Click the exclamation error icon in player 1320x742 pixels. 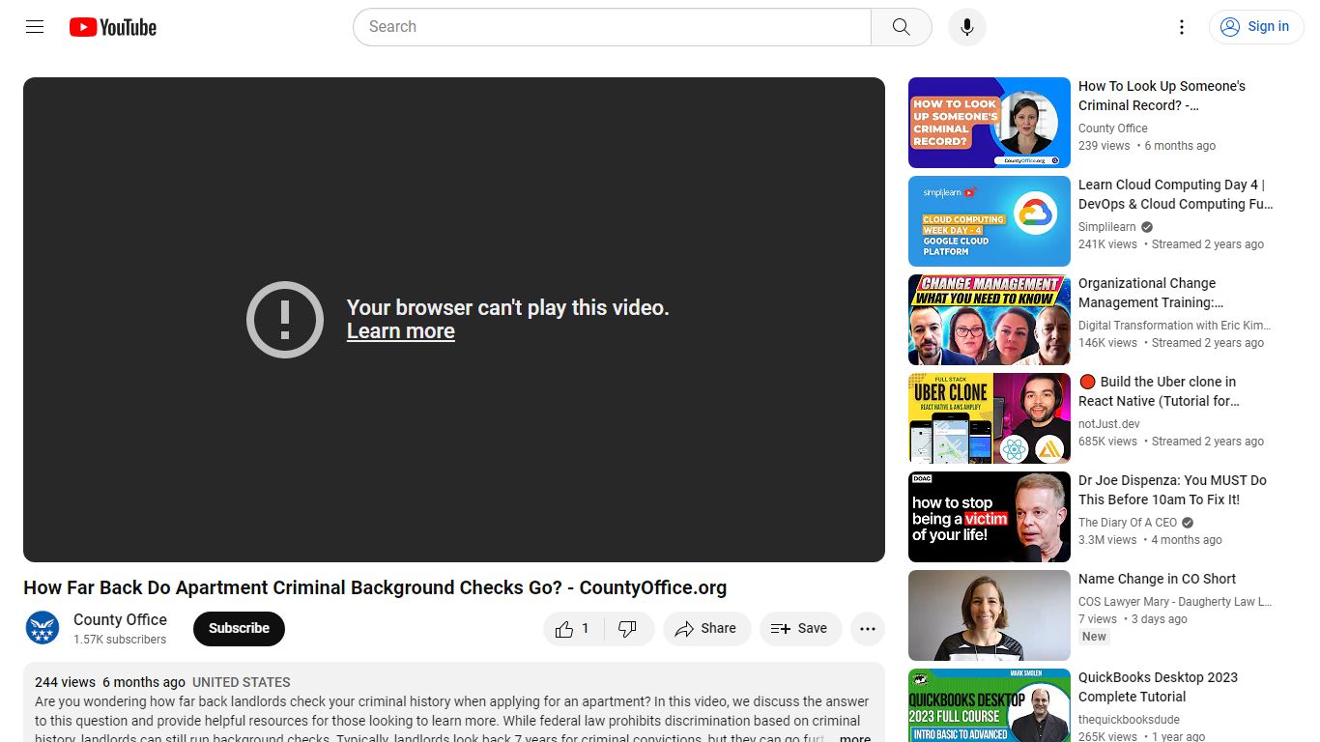click(285, 320)
